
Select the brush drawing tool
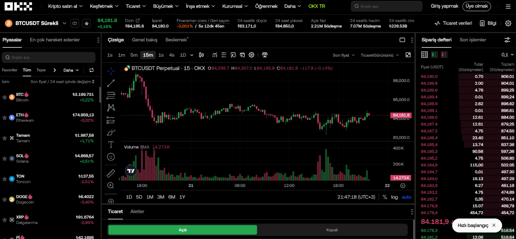coord(111,132)
